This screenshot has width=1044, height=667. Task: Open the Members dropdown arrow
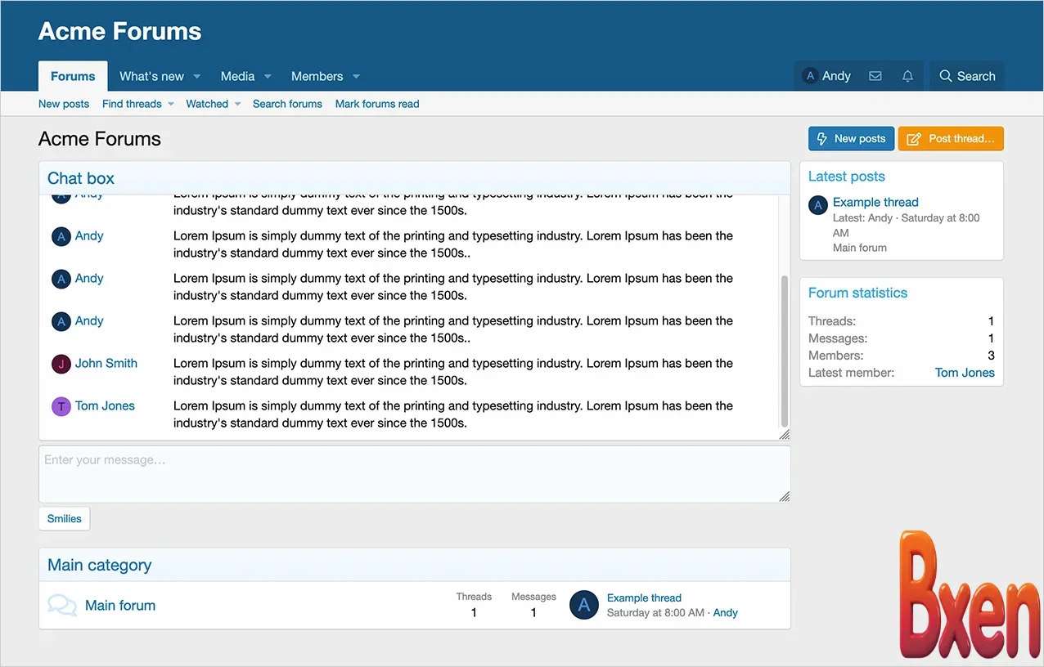tap(356, 77)
